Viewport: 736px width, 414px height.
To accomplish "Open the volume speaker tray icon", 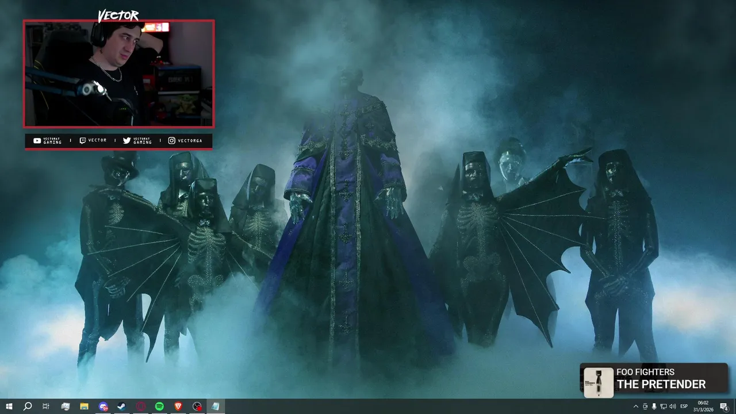I will 673,407.
